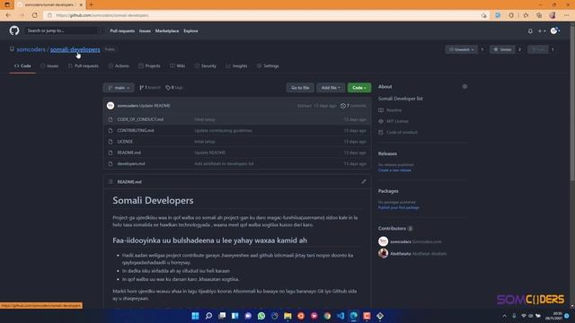This screenshot has width=575, height=323.
Task: Open File Explorer from the taskbar
Action: [287, 316]
